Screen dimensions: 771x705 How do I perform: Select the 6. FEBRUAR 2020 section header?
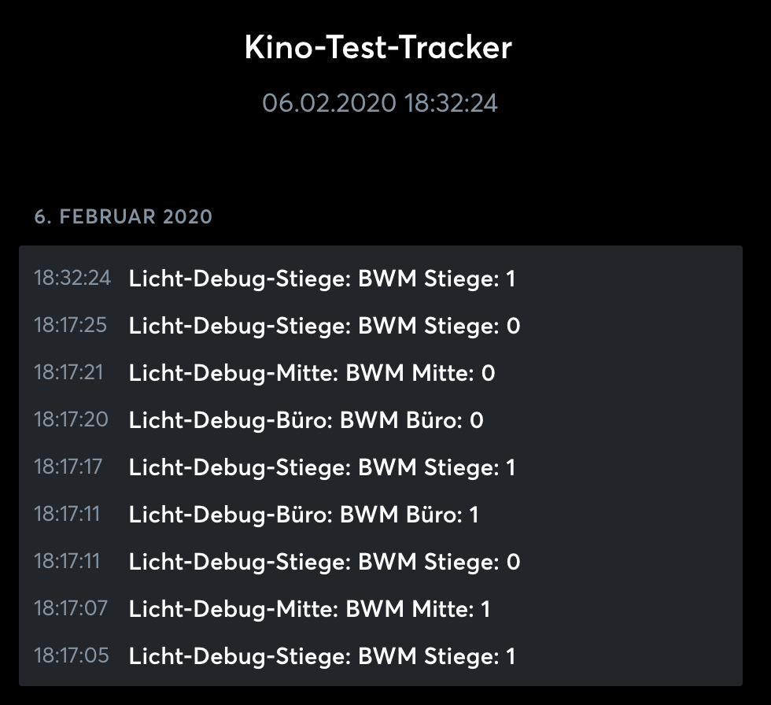point(123,216)
